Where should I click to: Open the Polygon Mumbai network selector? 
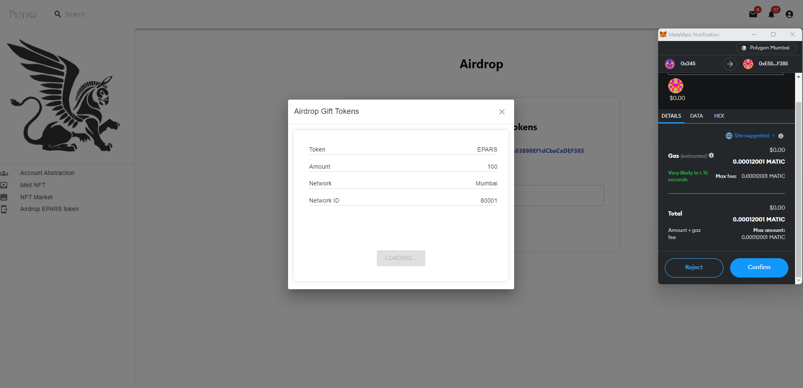[x=766, y=48]
